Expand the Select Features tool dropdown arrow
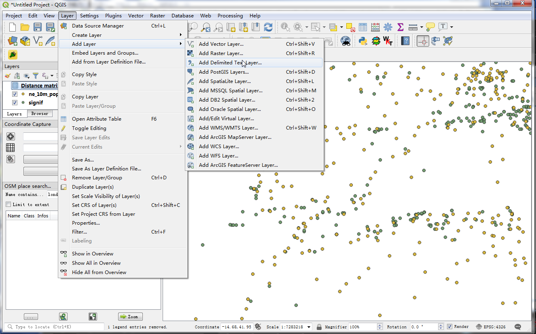This screenshot has height=334, width=536. tap(324, 27)
